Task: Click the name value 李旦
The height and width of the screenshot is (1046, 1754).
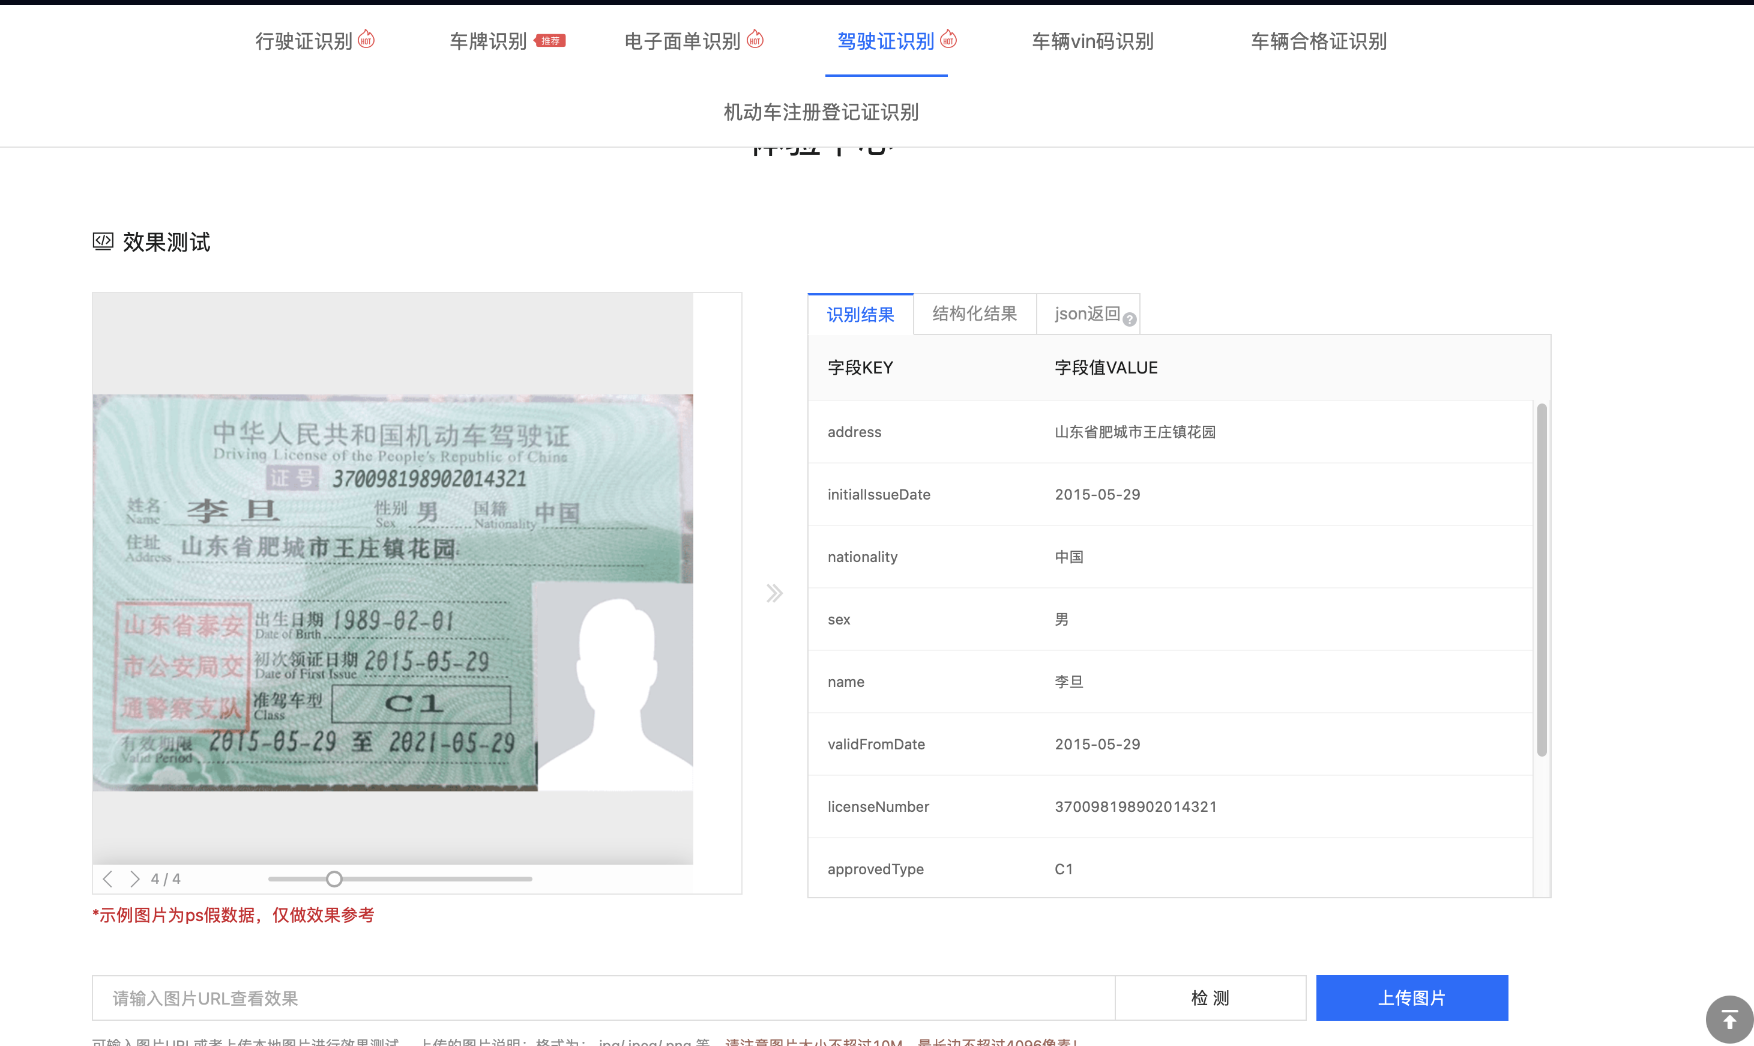Action: click(x=1068, y=682)
